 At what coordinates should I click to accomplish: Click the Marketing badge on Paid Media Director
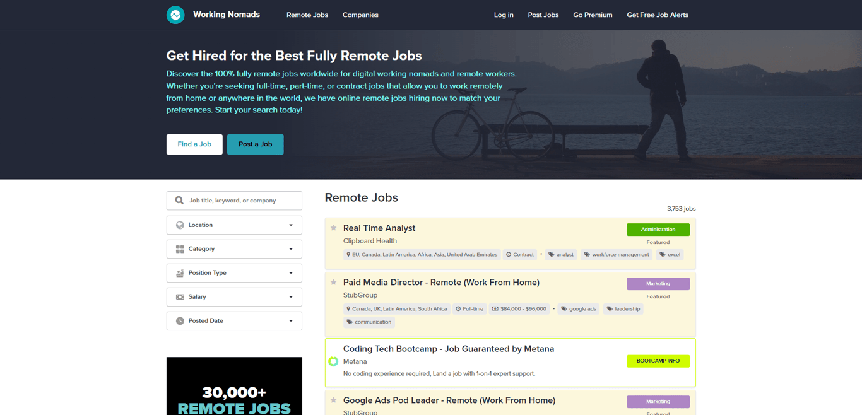point(658,284)
